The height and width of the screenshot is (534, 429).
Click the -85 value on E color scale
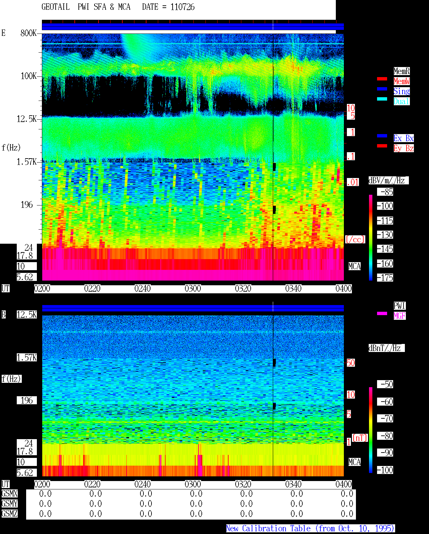click(385, 192)
